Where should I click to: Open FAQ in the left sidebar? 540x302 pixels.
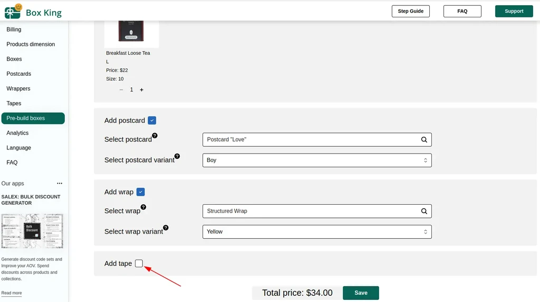[12, 163]
